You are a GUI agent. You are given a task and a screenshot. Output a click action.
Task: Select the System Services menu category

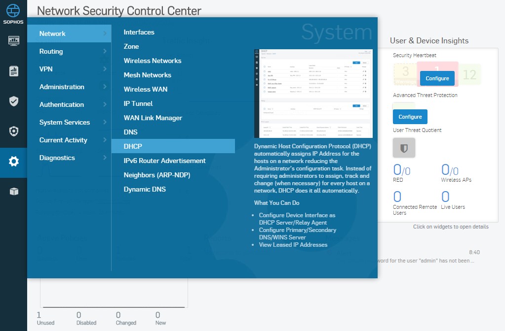pos(69,122)
